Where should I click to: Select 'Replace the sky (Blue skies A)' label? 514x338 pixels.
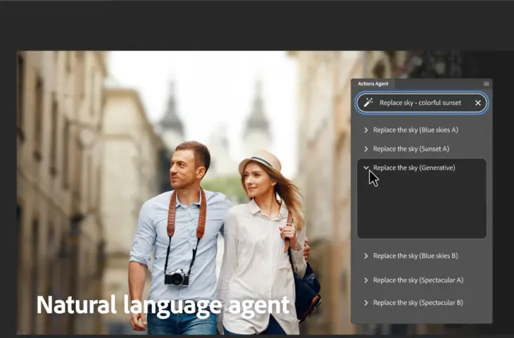(415, 130)
